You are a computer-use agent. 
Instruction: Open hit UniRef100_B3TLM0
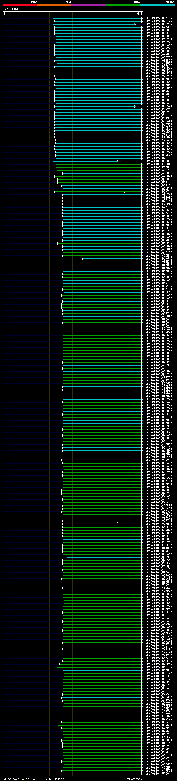[159, 66]
